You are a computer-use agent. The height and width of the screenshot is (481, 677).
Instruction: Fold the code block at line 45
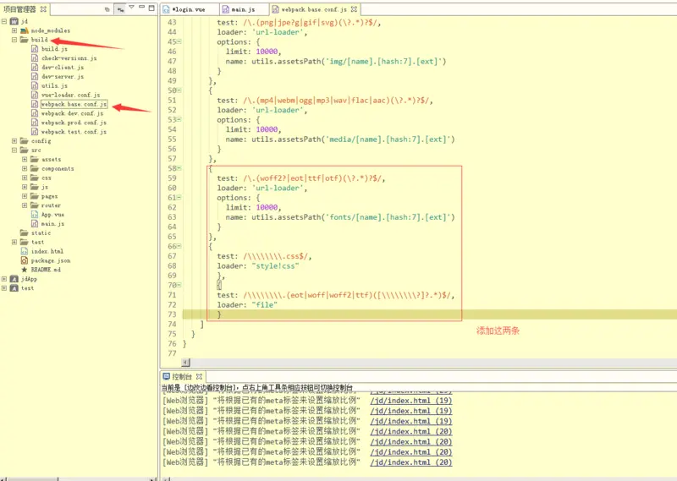[x=179, y=42]
